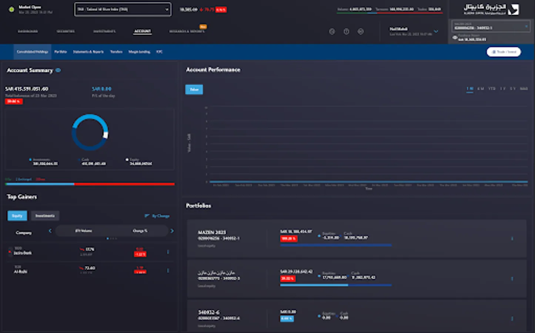Open the three-dot menu for MAZEN 2023 portfolio
Viewport: 535px width, 333px height.
coord(512,239)
